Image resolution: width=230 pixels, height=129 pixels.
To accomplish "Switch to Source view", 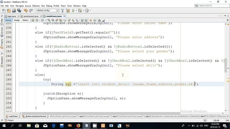I will (x=8, y=20).
